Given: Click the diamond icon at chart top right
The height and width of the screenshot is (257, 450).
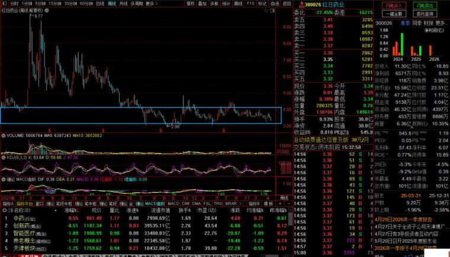Looking at the screenshot, I should (266, 11).
